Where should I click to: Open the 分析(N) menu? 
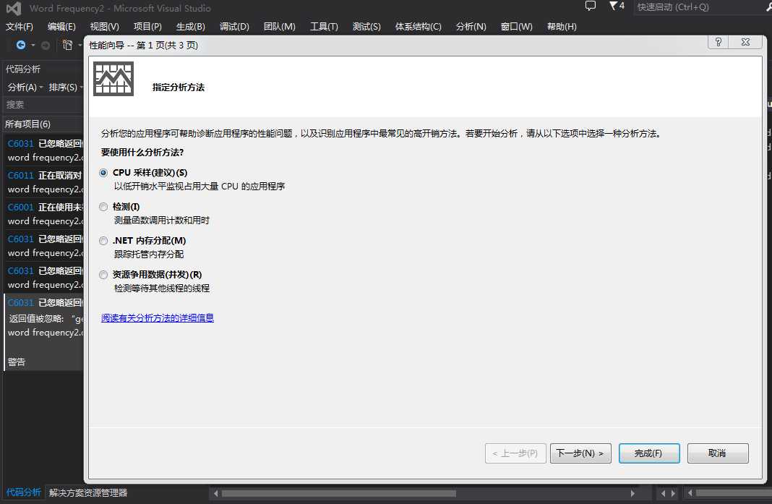coord(471,27)
